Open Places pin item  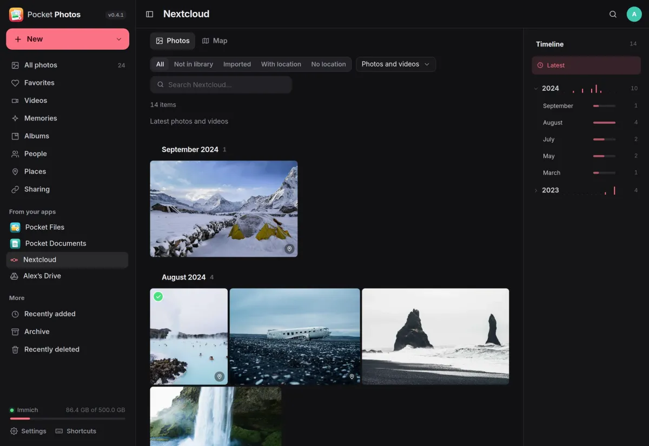point(68,172)
